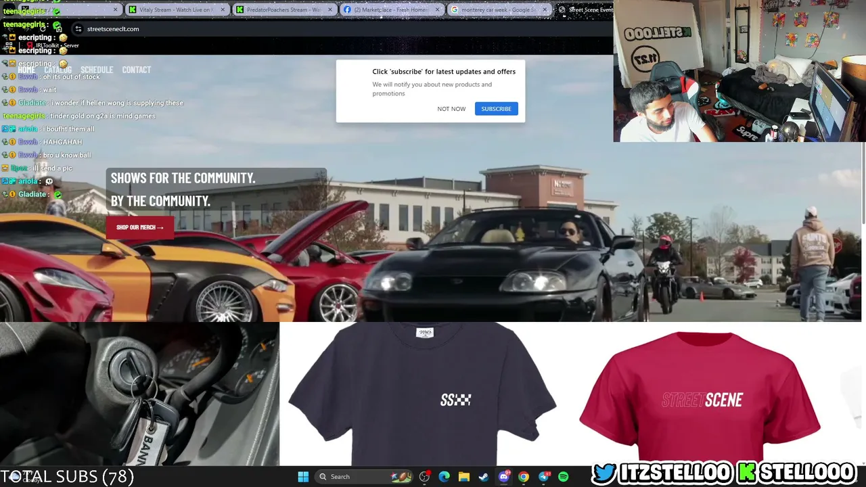This screenshot has width=866, height=487.
Task: Dismiss the popup with NOT NOW
Action: (x=451, y=109)
